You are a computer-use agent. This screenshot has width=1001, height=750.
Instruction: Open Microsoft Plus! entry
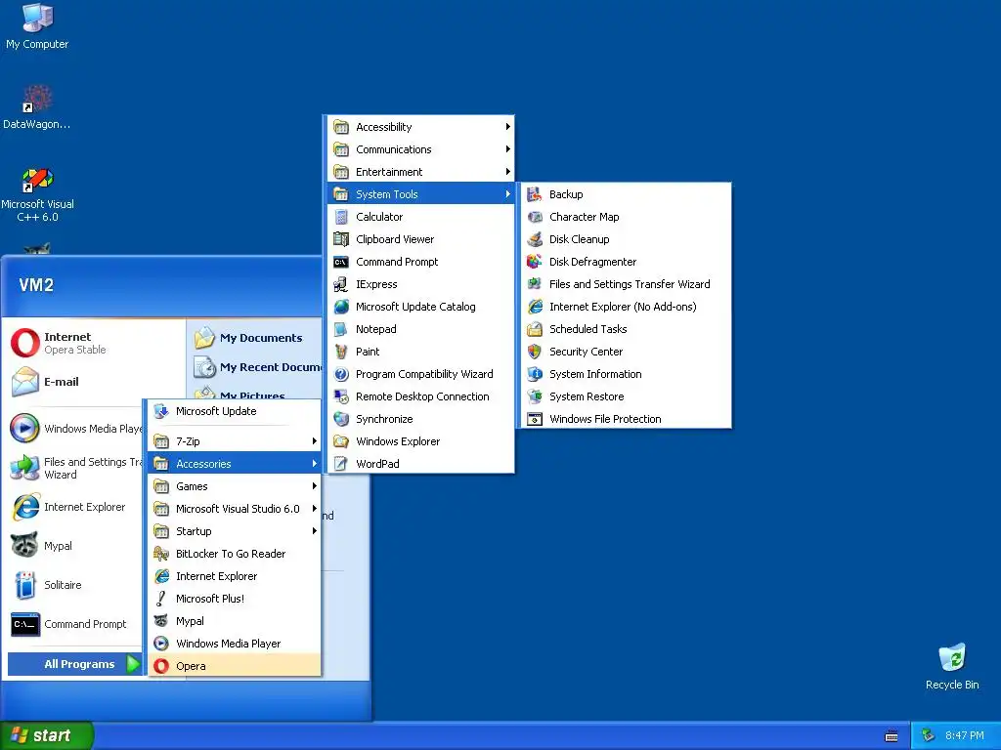[234, 599]
